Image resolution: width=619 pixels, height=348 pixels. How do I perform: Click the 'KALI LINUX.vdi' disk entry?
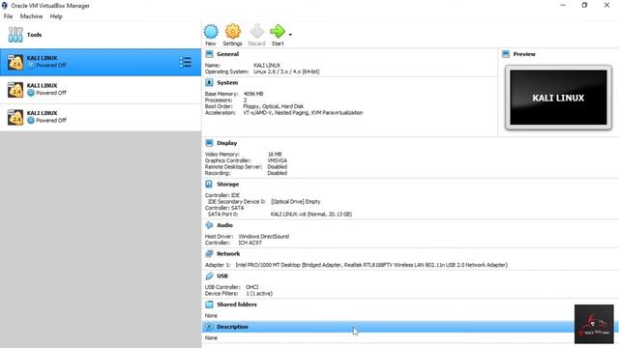[x=311, y=214]
